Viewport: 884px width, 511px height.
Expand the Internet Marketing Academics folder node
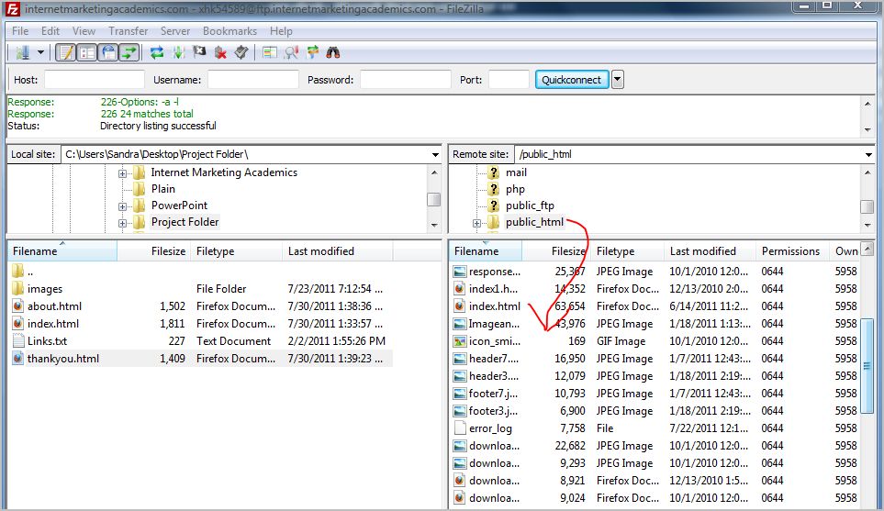click(x=122, y=172)
